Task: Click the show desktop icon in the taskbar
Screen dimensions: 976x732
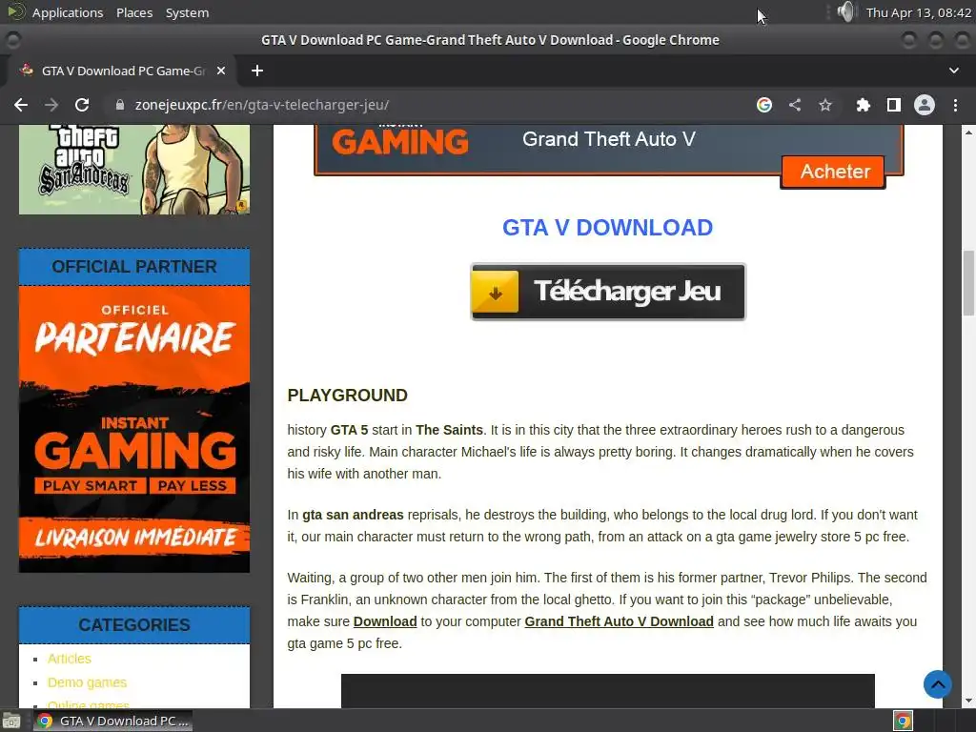Action: 11,721
